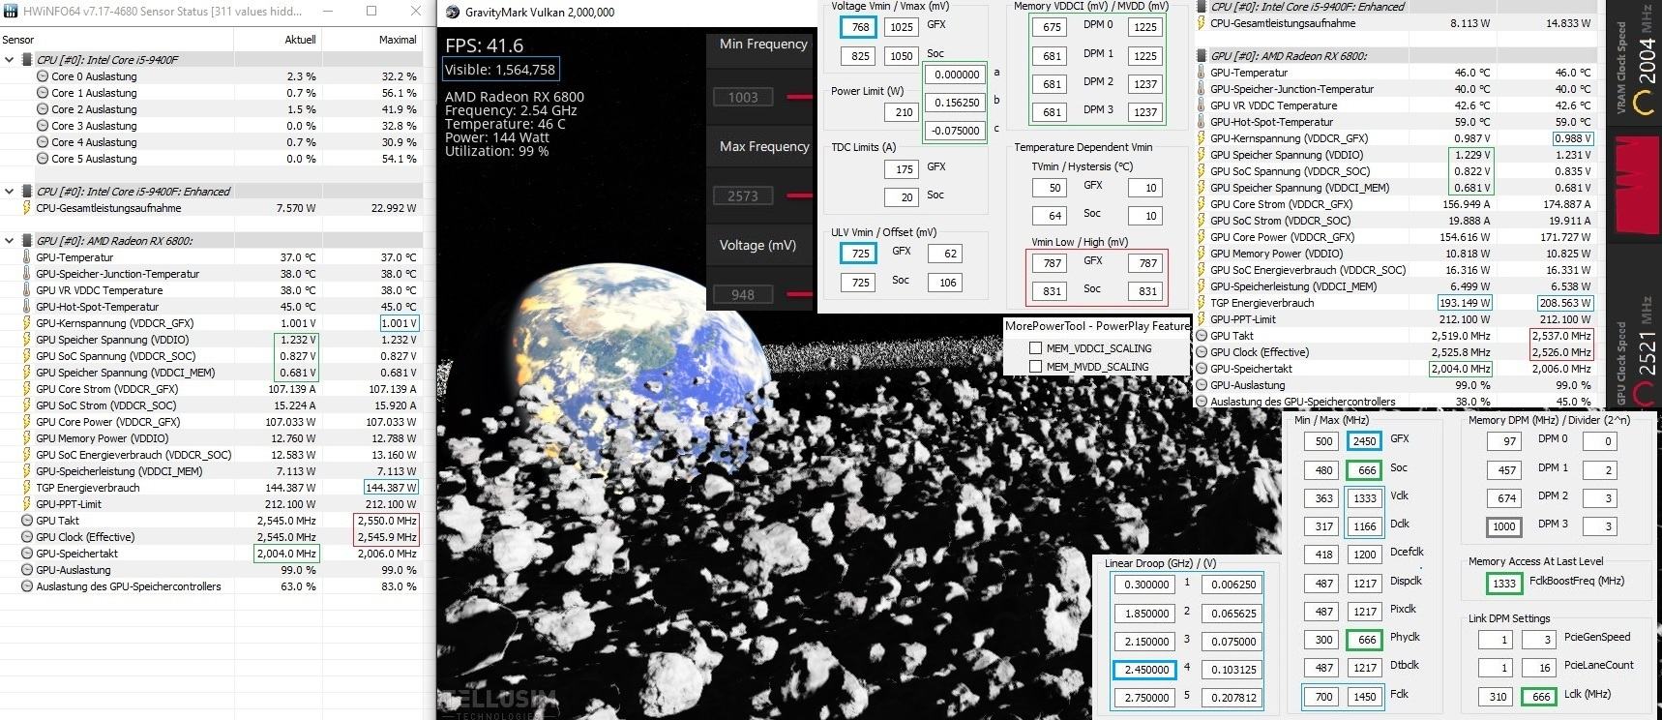Click the ULV Vmin GFX field showing 725

859,254
